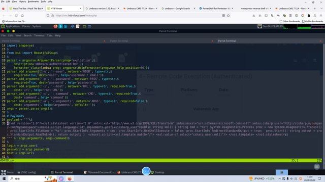Screen dimensions: 325x182
Task: Click Parrot panel clock Sun Oct 29
Action: [x=273, y=26]
